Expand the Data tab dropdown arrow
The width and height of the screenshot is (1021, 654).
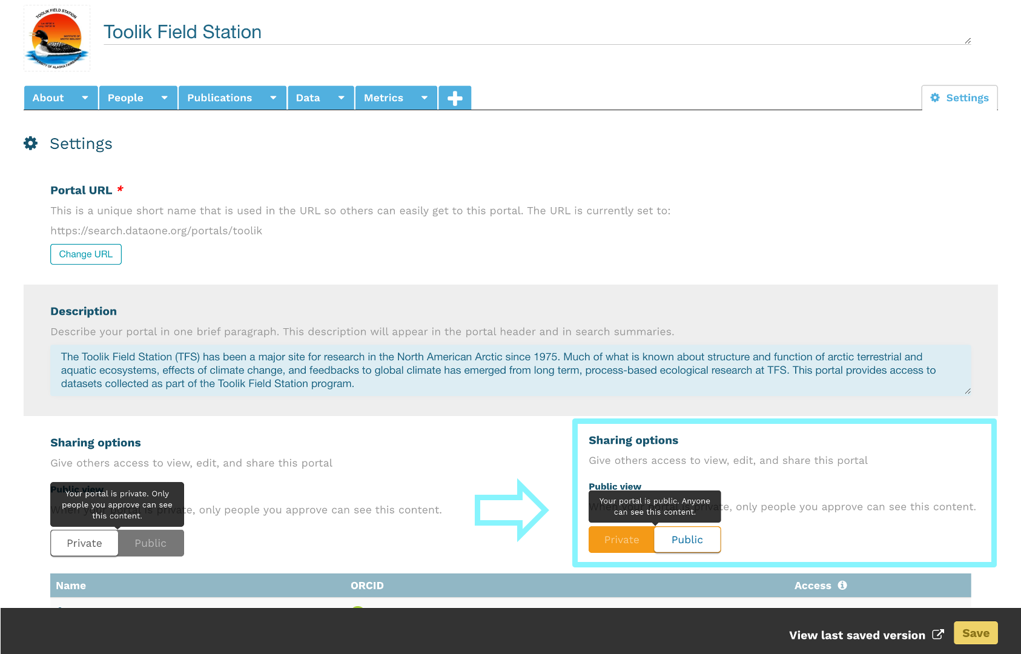tap(342, 97)
